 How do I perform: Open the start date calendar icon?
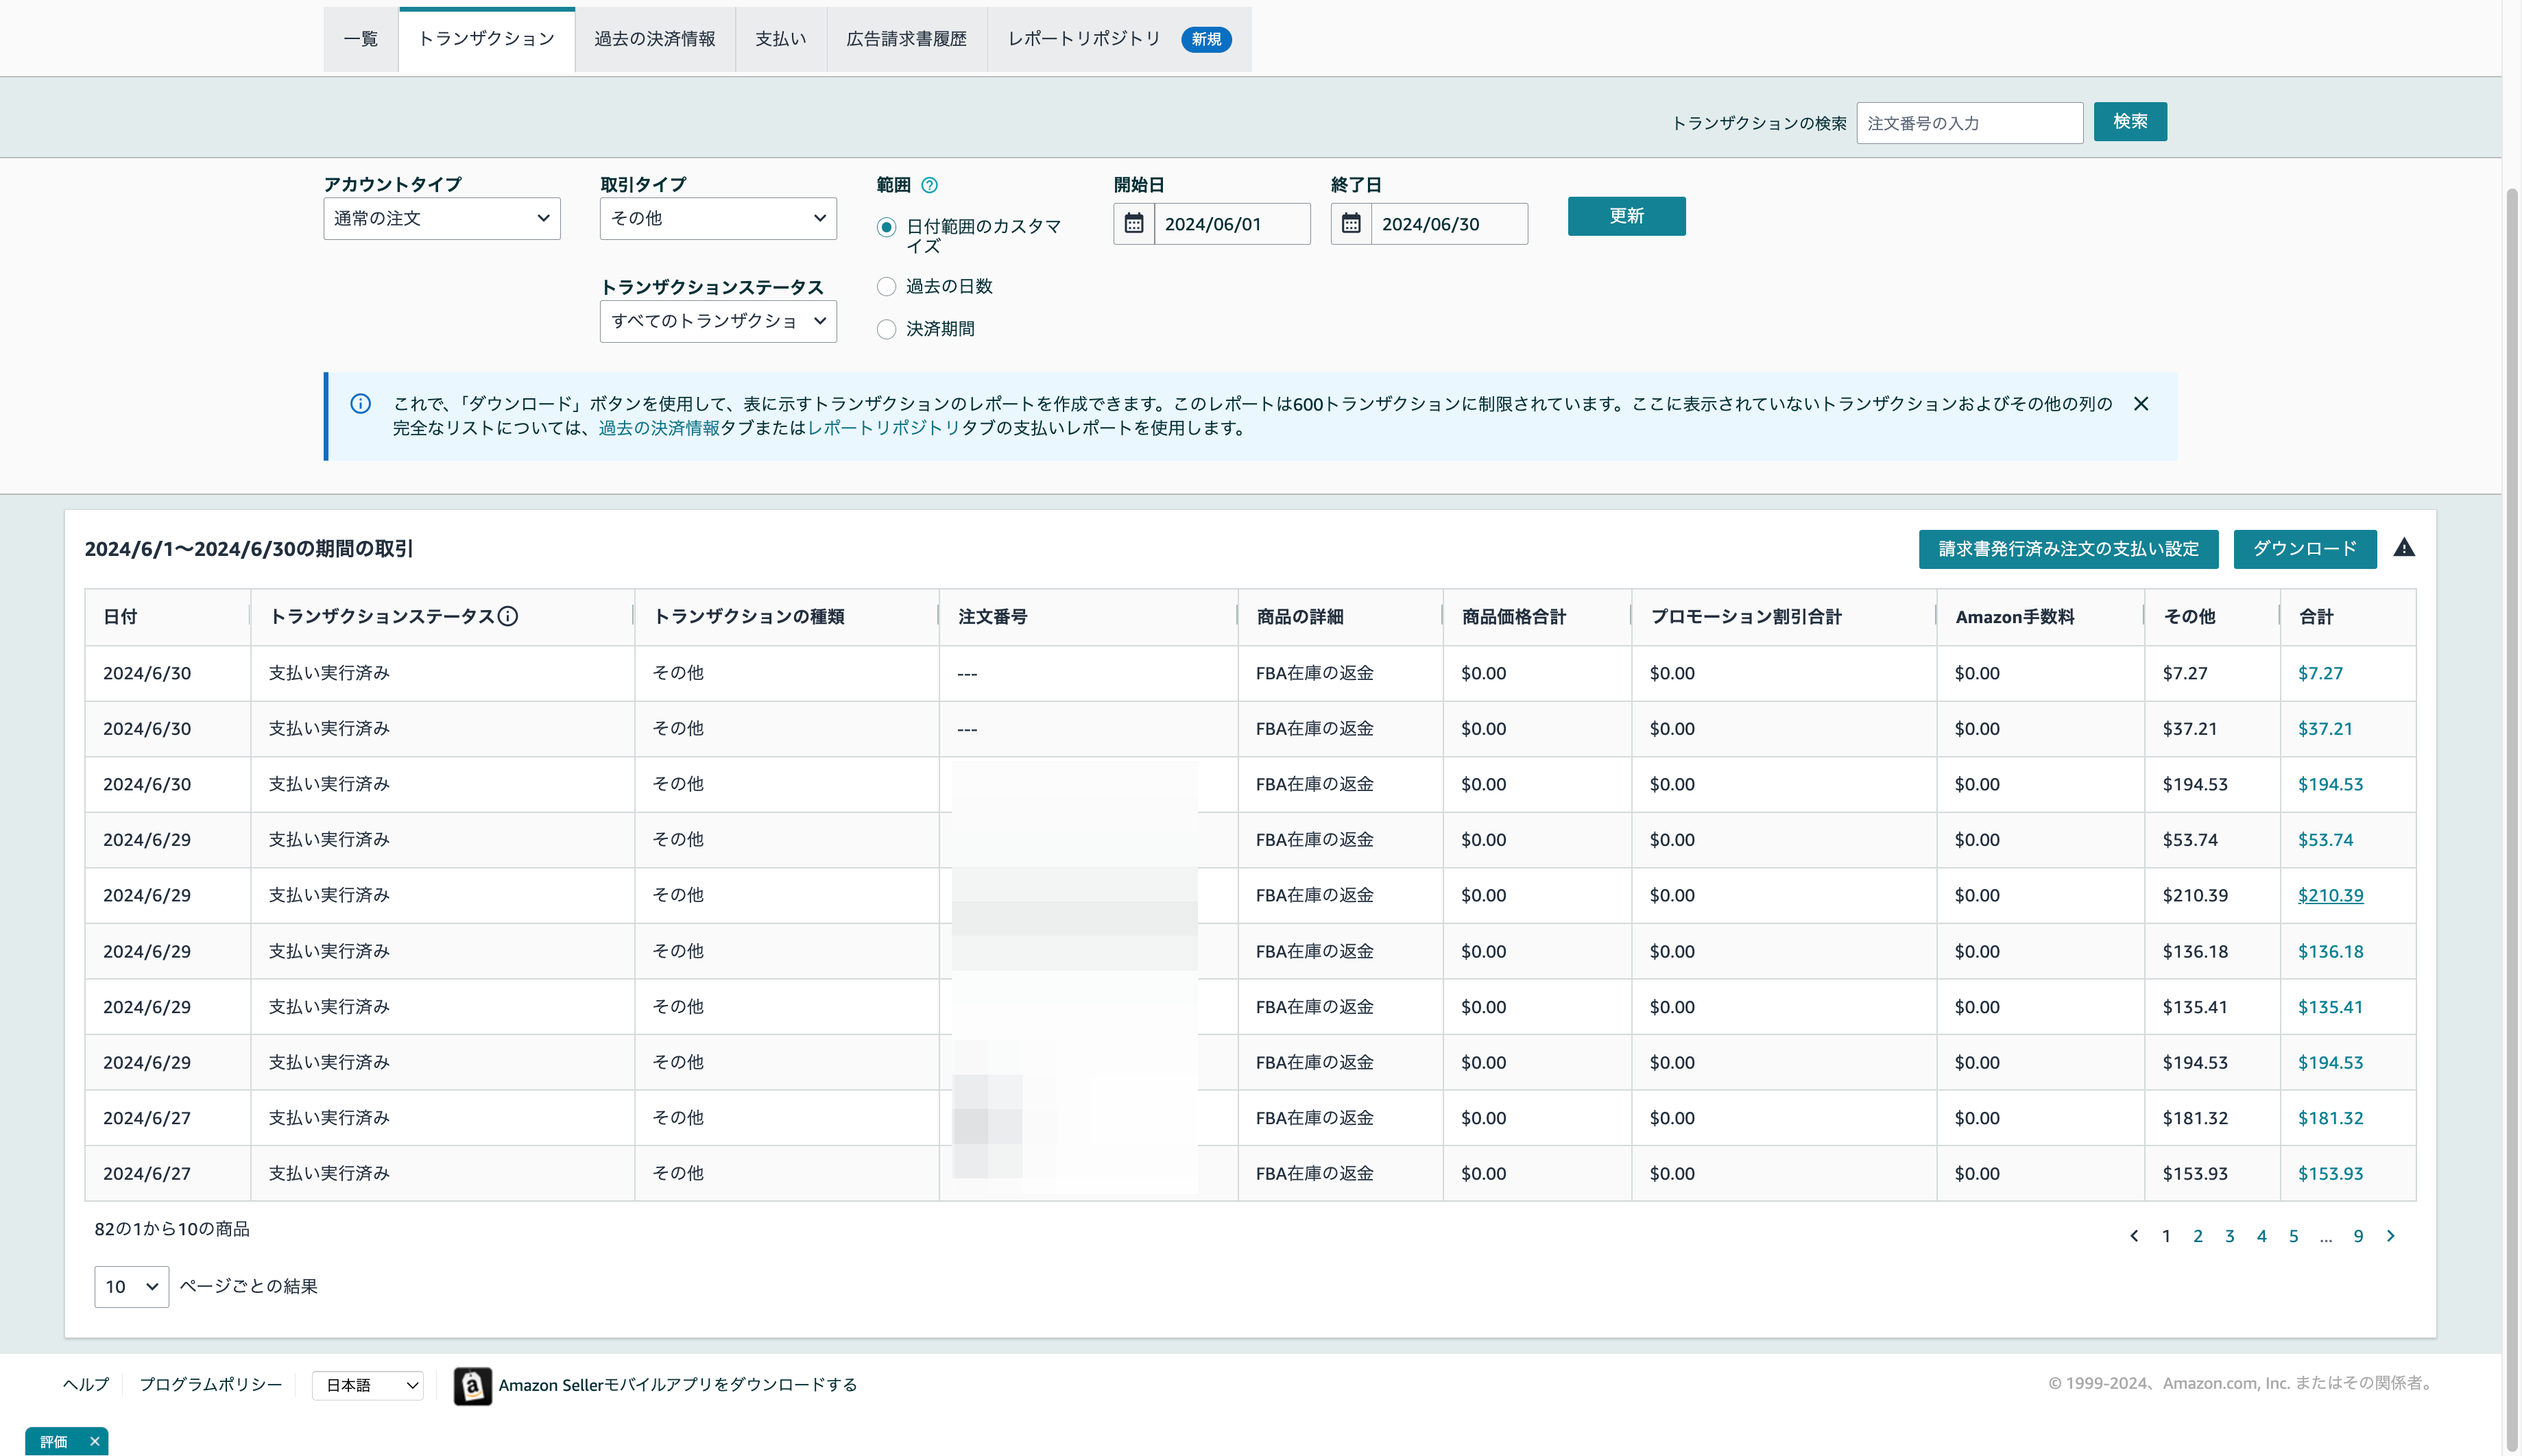coord(1134,223)
